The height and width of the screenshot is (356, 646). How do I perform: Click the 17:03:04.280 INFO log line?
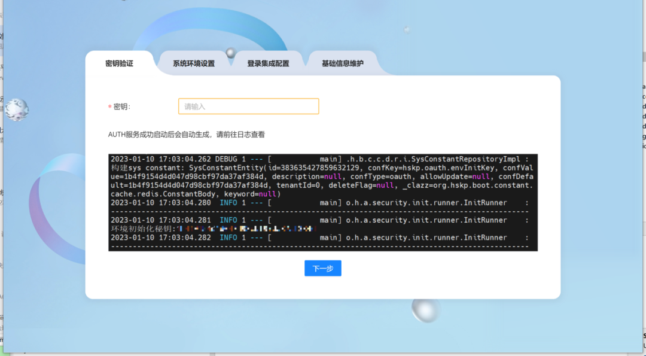tap(319, 203)
